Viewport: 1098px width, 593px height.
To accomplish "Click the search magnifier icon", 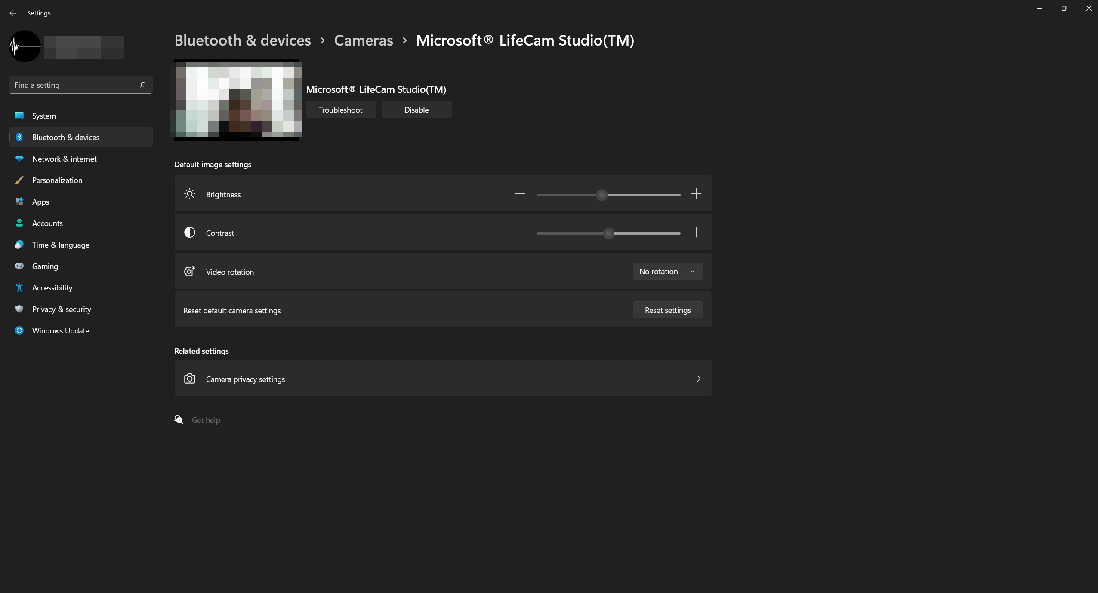I will click(x=143, y=85).
